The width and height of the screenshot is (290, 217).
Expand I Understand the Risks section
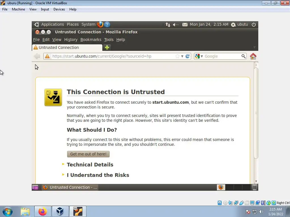pyautogui.click(x=98, y=175)
